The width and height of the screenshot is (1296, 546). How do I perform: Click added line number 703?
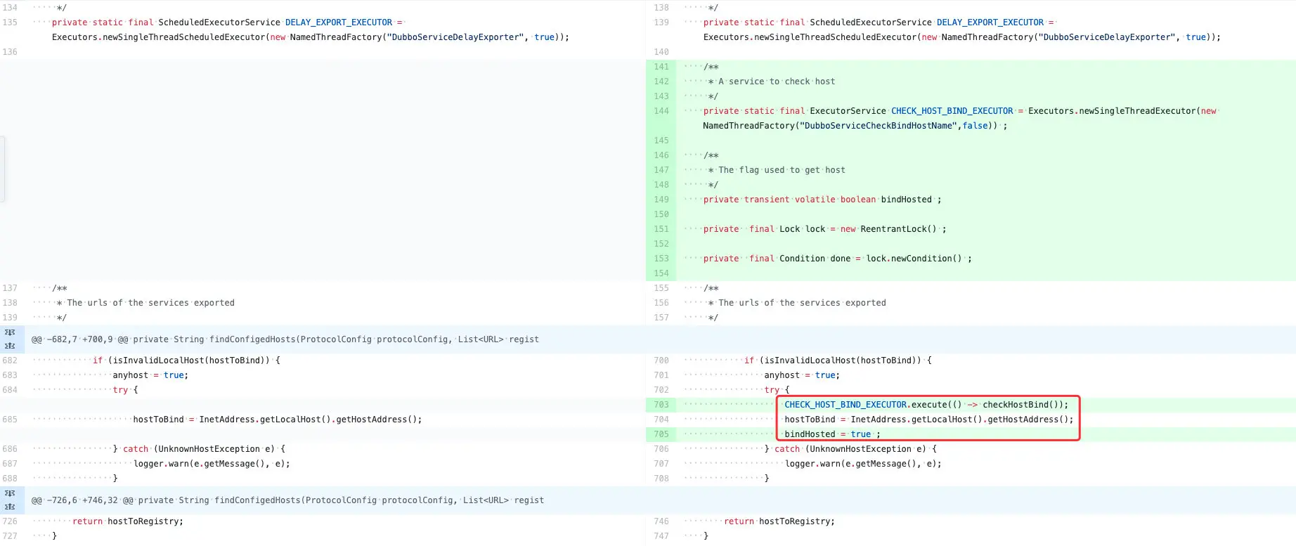(661, 405)
